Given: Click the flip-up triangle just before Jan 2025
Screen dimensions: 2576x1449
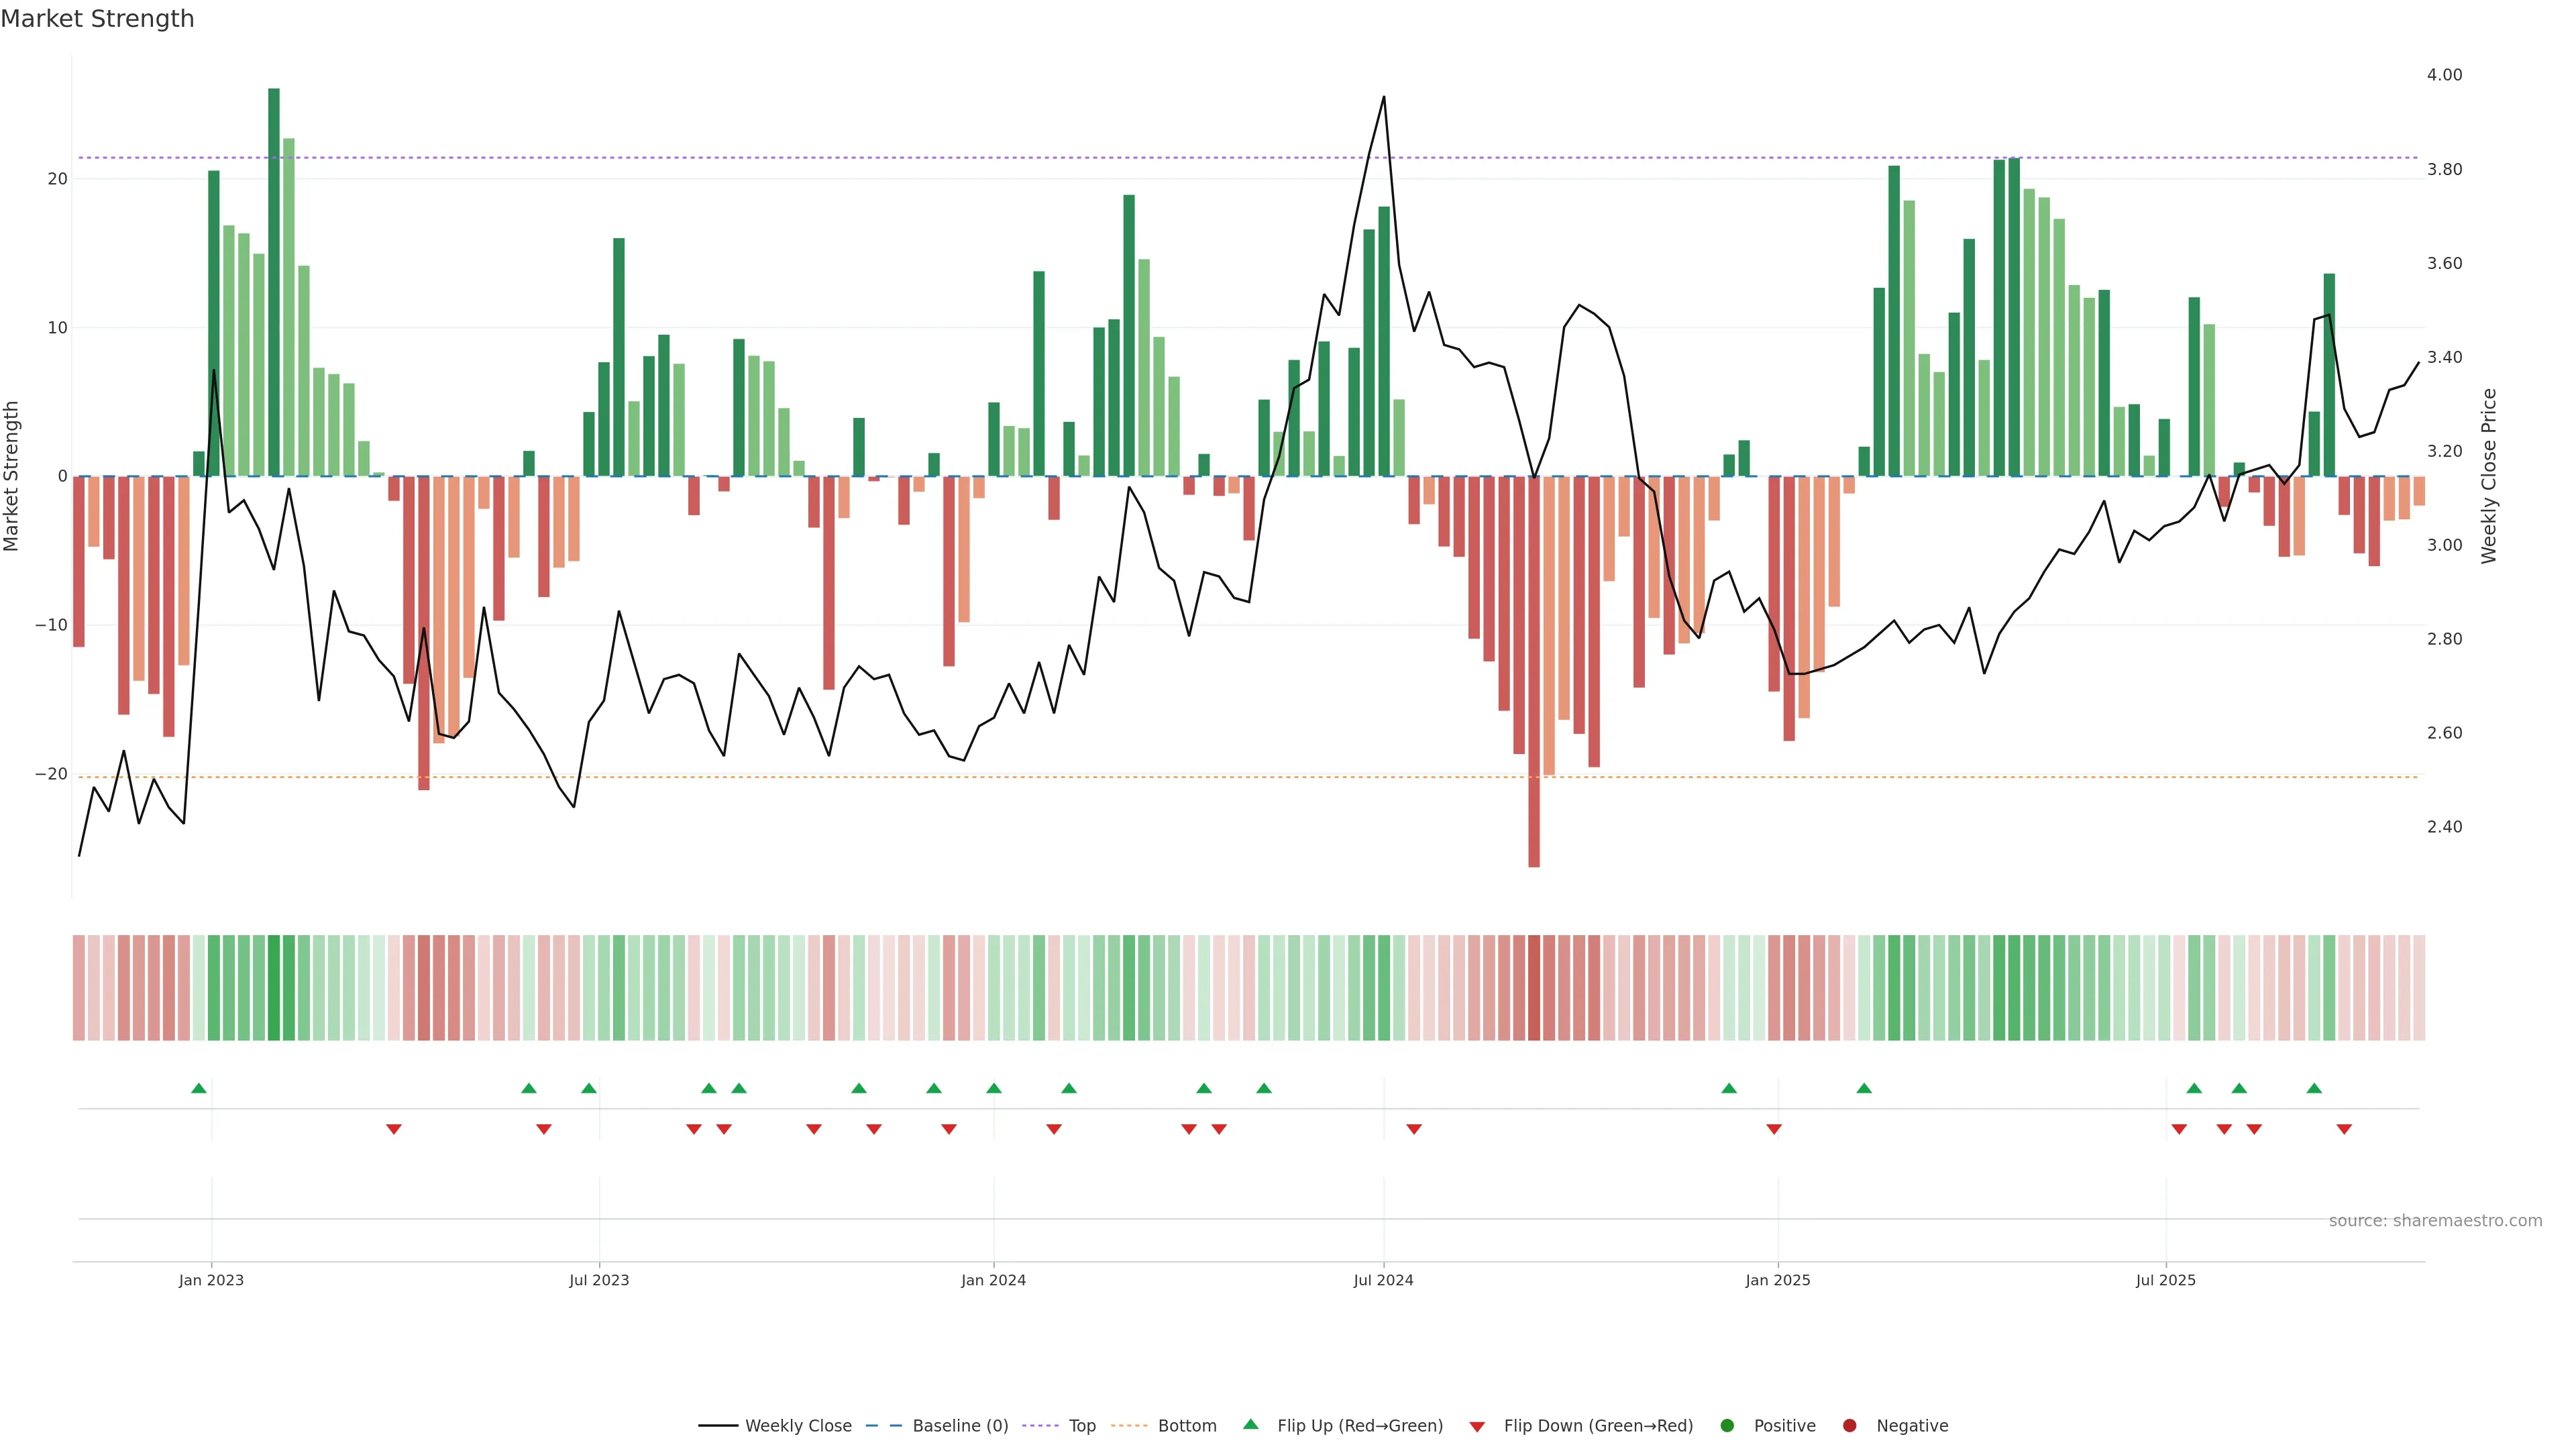Looking at the screenshot, I should pos(1729,1088).
